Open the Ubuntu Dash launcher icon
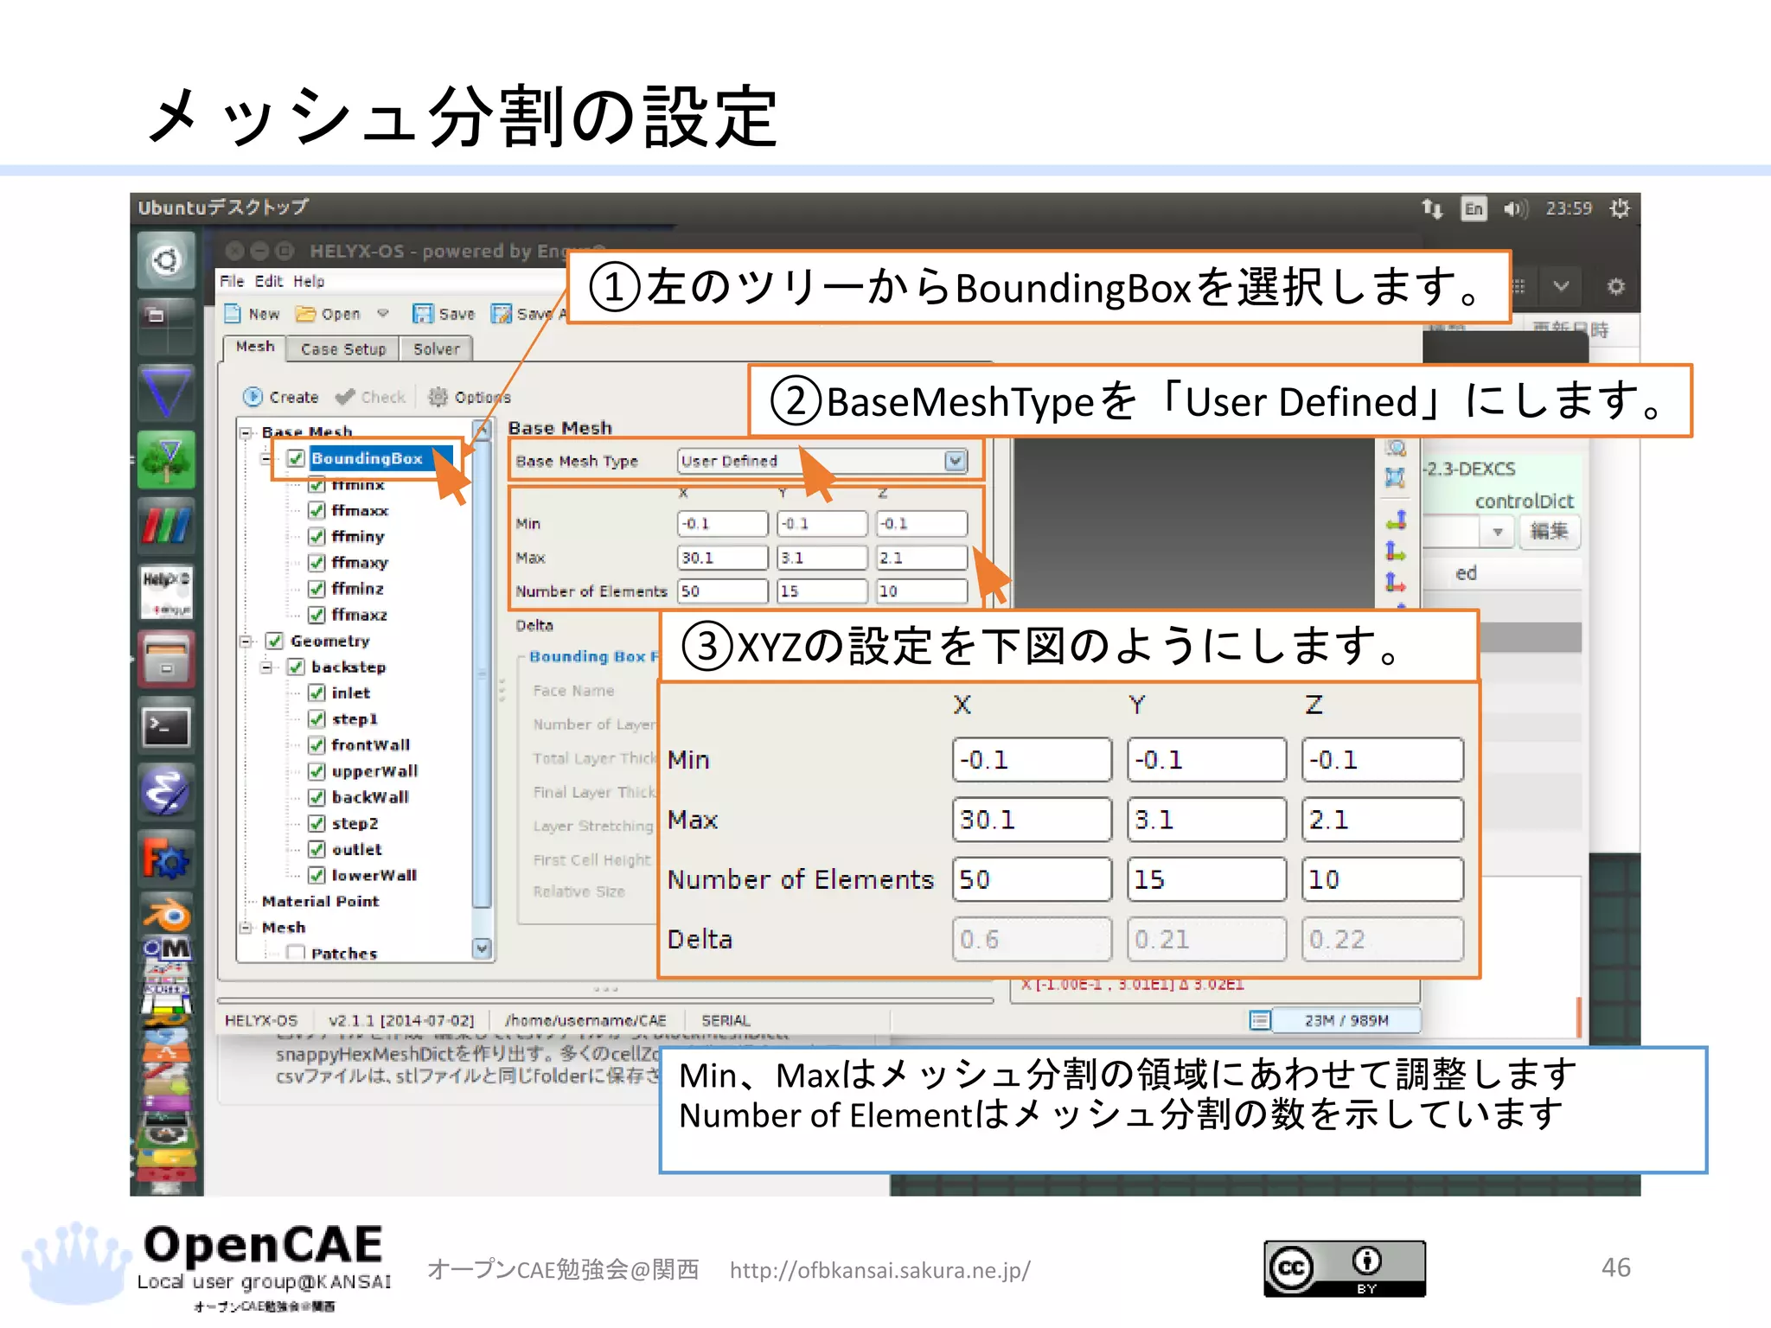This screenshot has width=1771, height=1328. (x=166, y=259)
